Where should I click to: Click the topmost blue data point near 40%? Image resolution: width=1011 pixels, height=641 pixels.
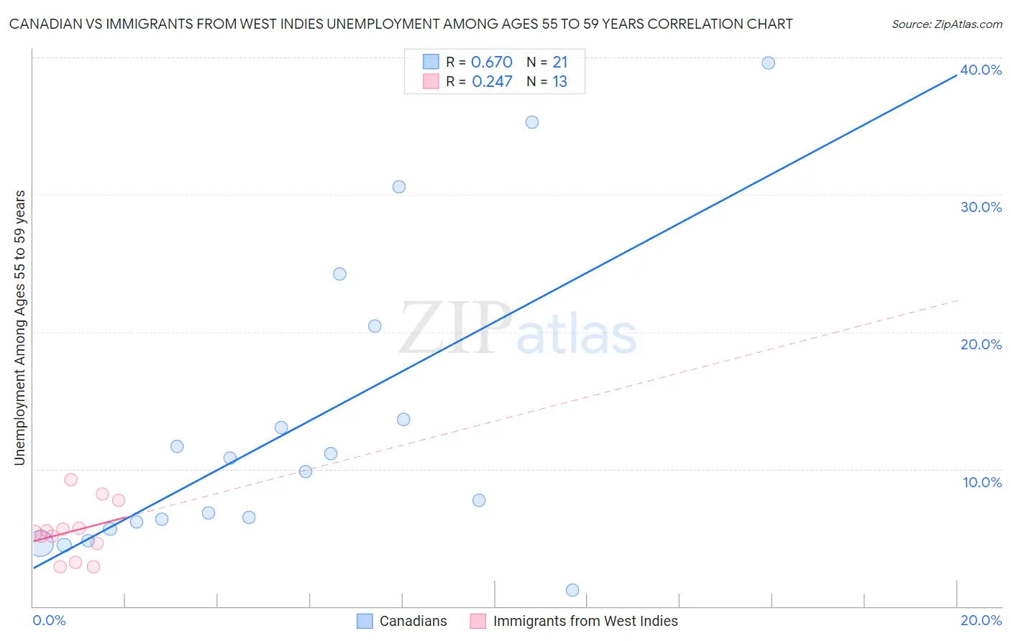(768, 63)
